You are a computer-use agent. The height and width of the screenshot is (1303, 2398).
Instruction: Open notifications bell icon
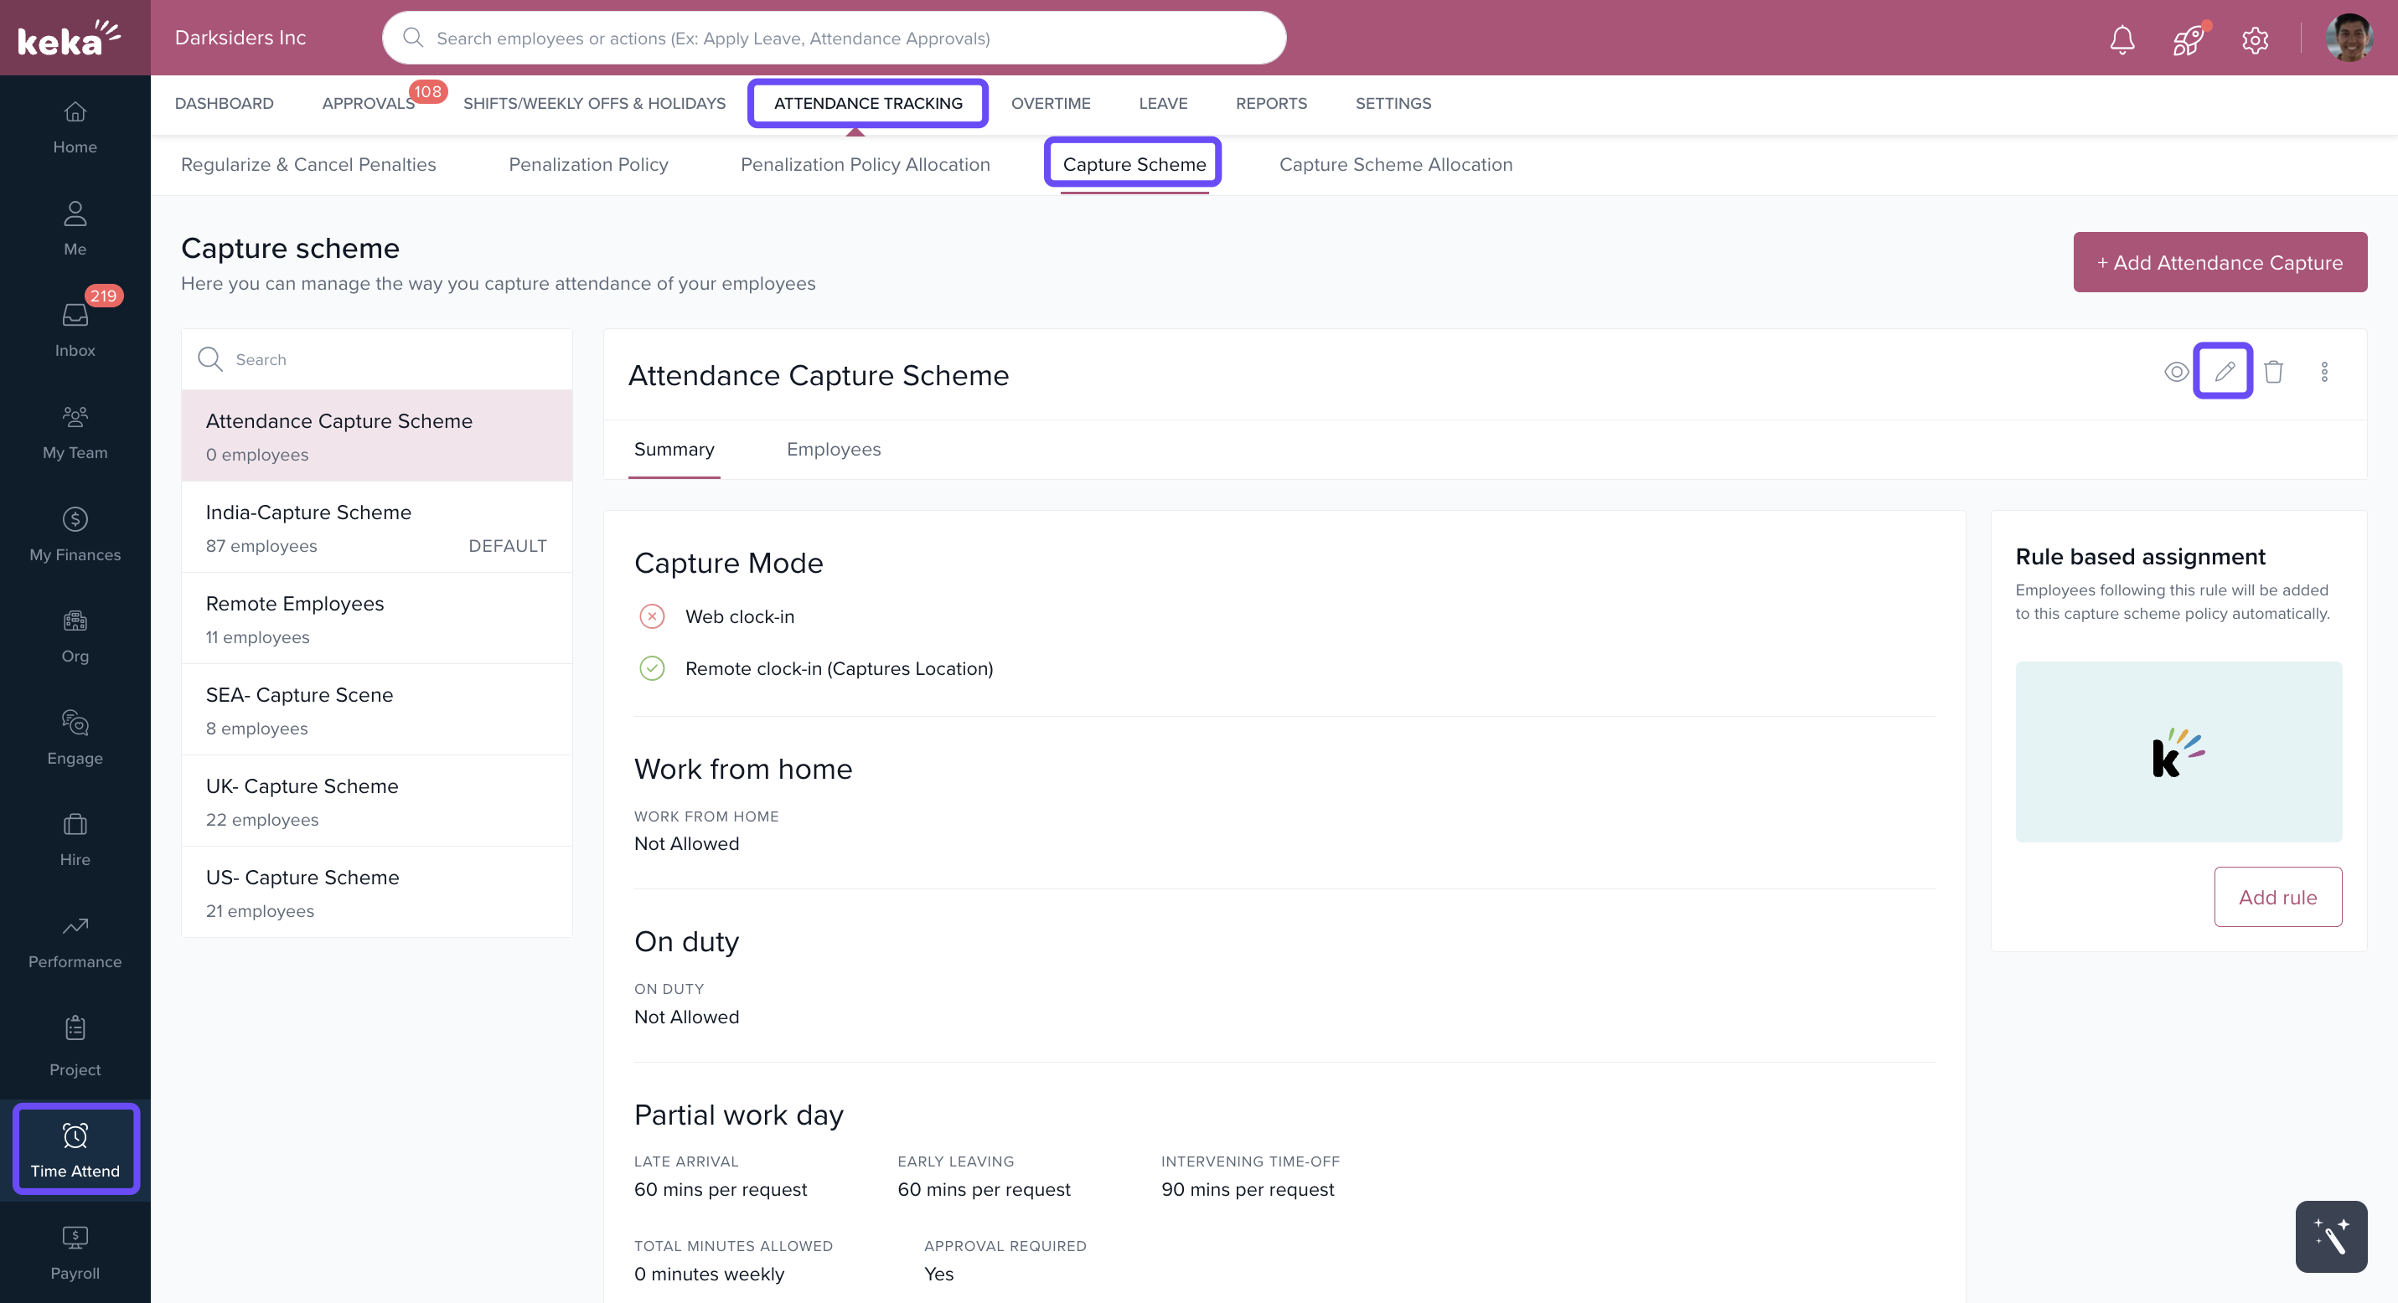point(2122,39)
